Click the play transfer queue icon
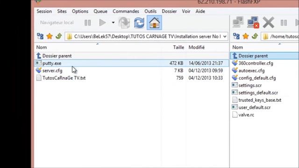299x168 pixels. (x=102, y=23)
